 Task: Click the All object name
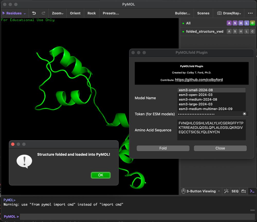188,23
